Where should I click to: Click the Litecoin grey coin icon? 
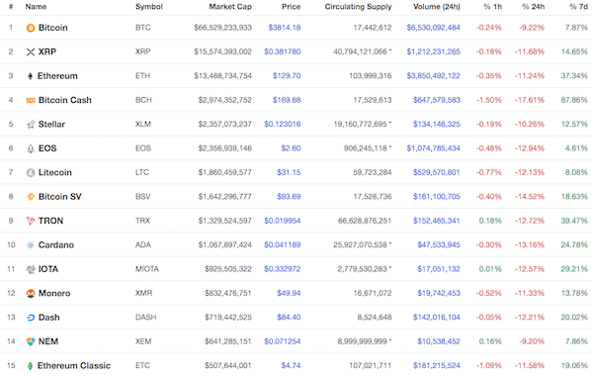click(31, 172)
